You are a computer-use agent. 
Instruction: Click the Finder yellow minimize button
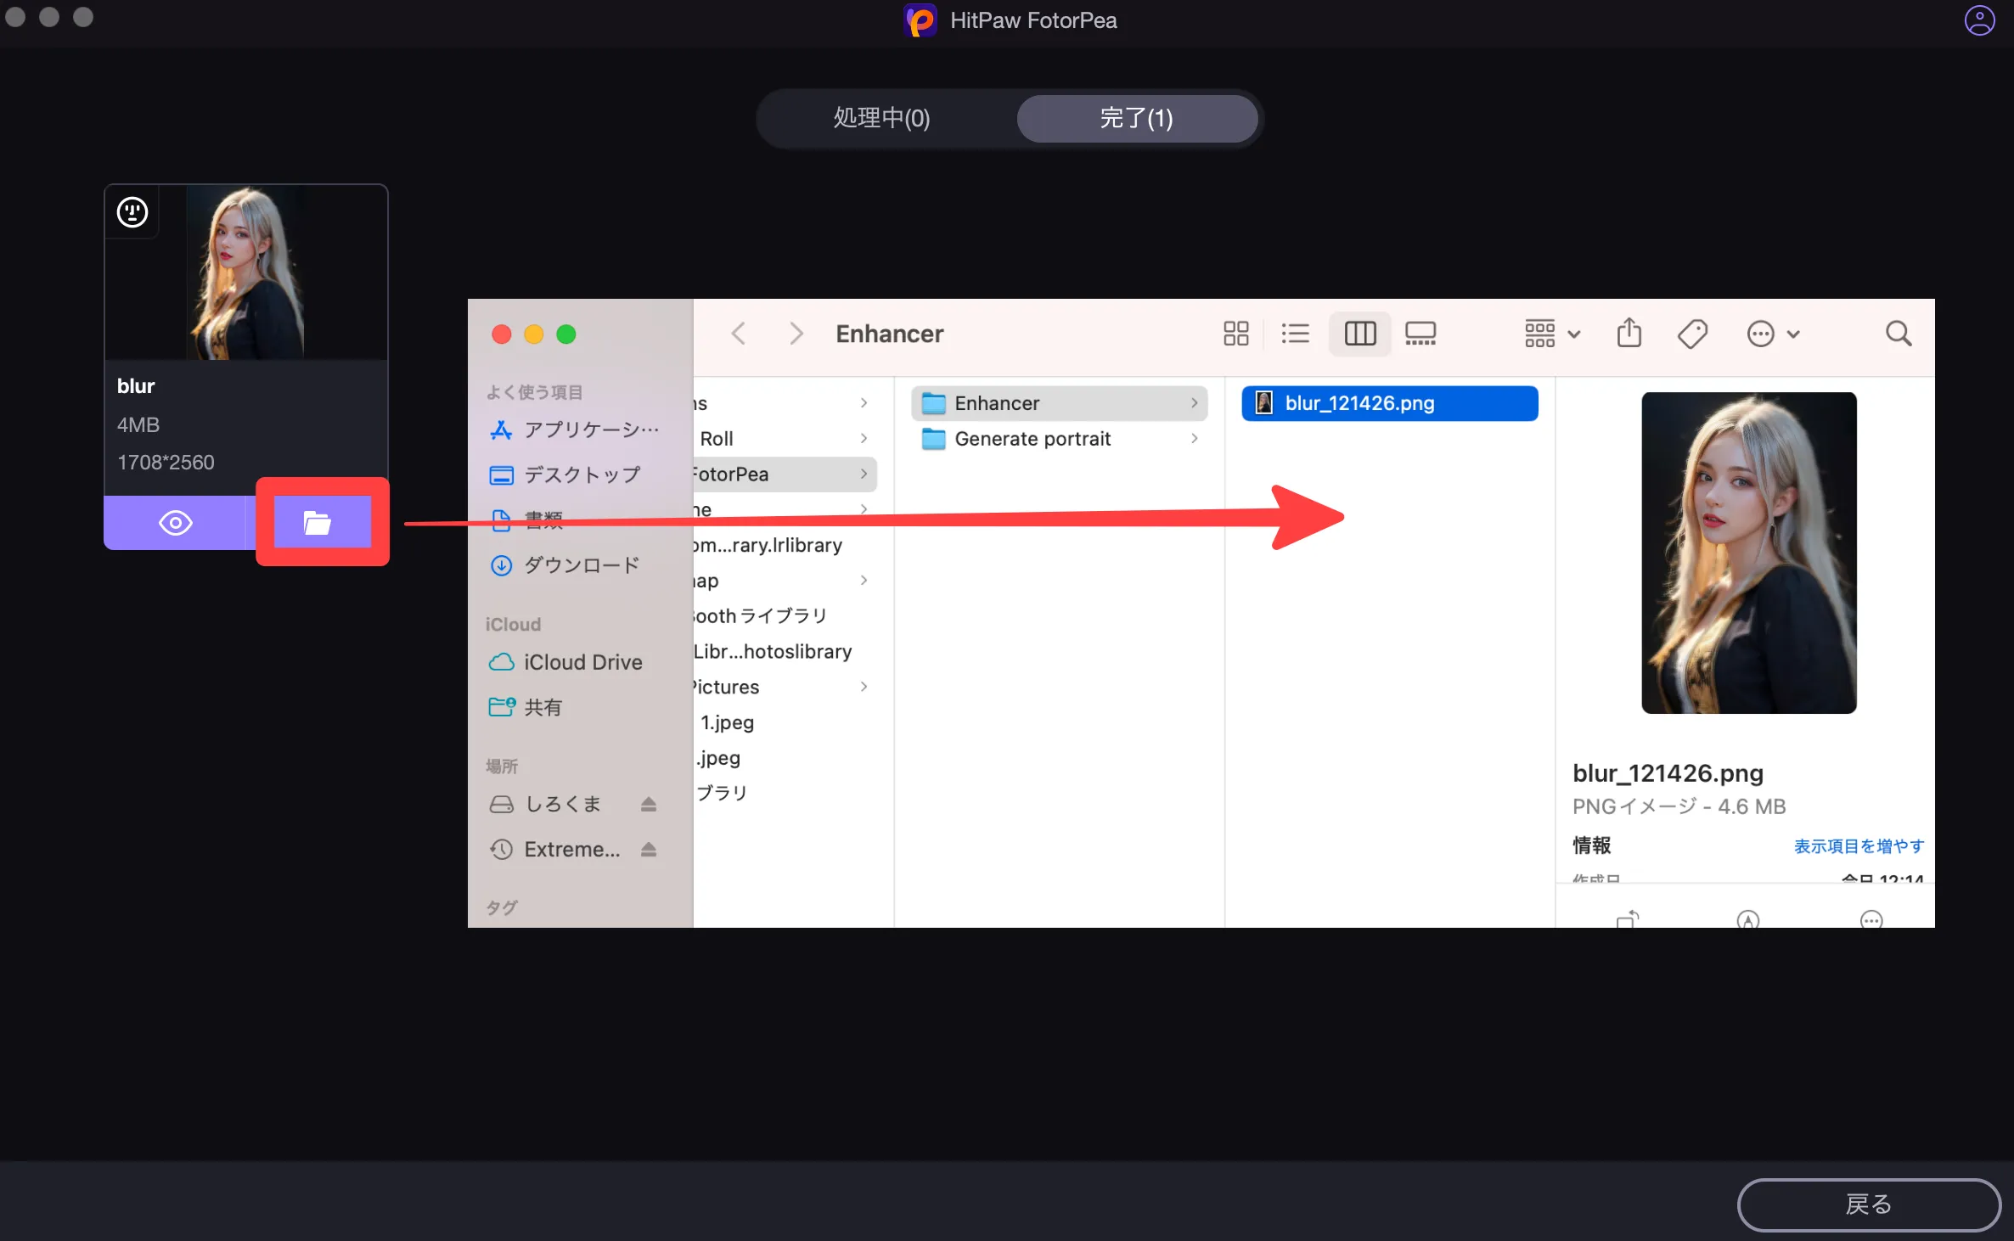pyautogui.click(x=534, y=334)
